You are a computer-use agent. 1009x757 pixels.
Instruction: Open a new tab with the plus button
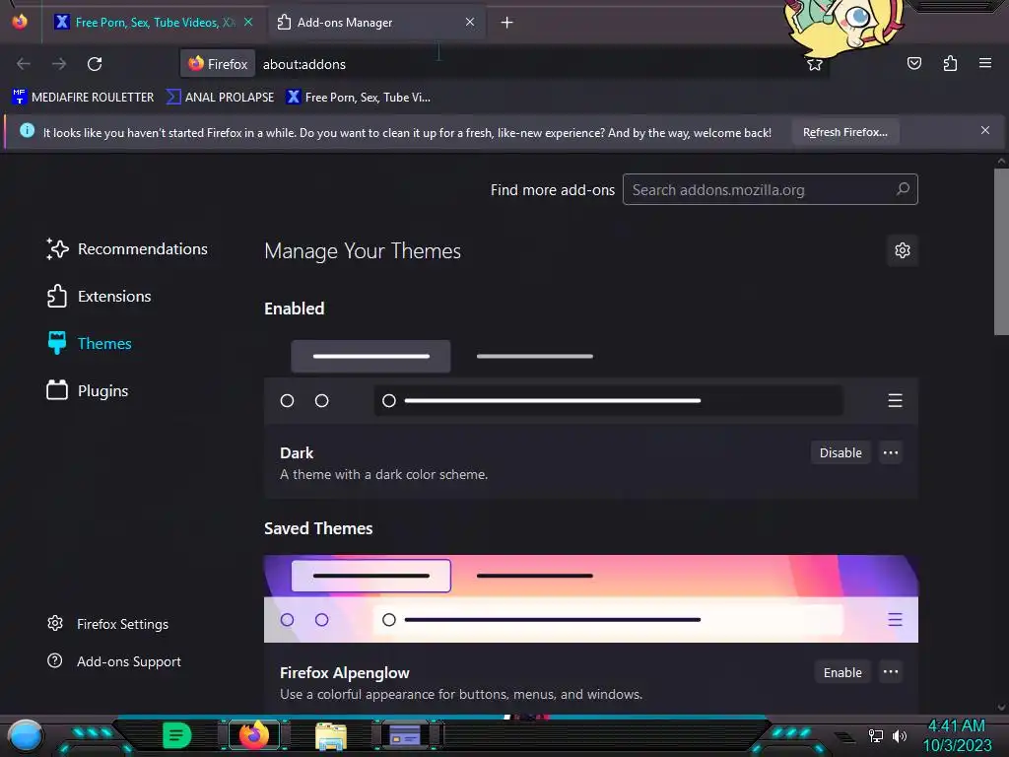(x=507, y=23)
